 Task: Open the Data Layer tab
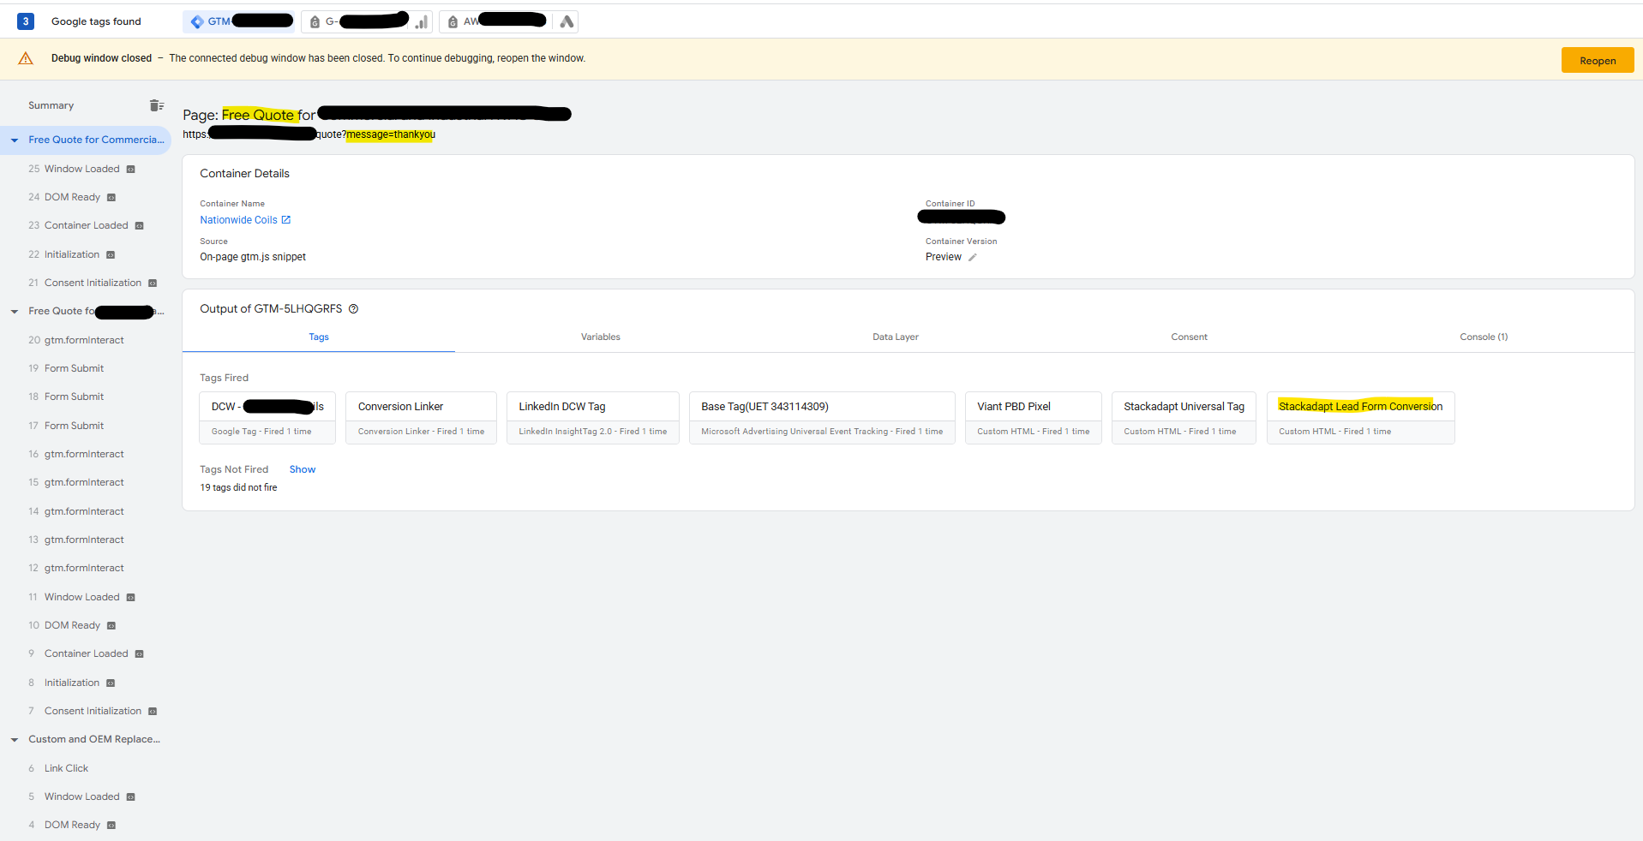[896, 337]
